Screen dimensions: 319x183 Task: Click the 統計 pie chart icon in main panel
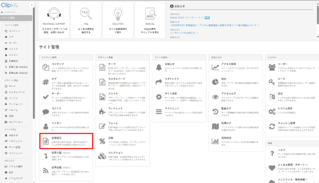point(215,82)
